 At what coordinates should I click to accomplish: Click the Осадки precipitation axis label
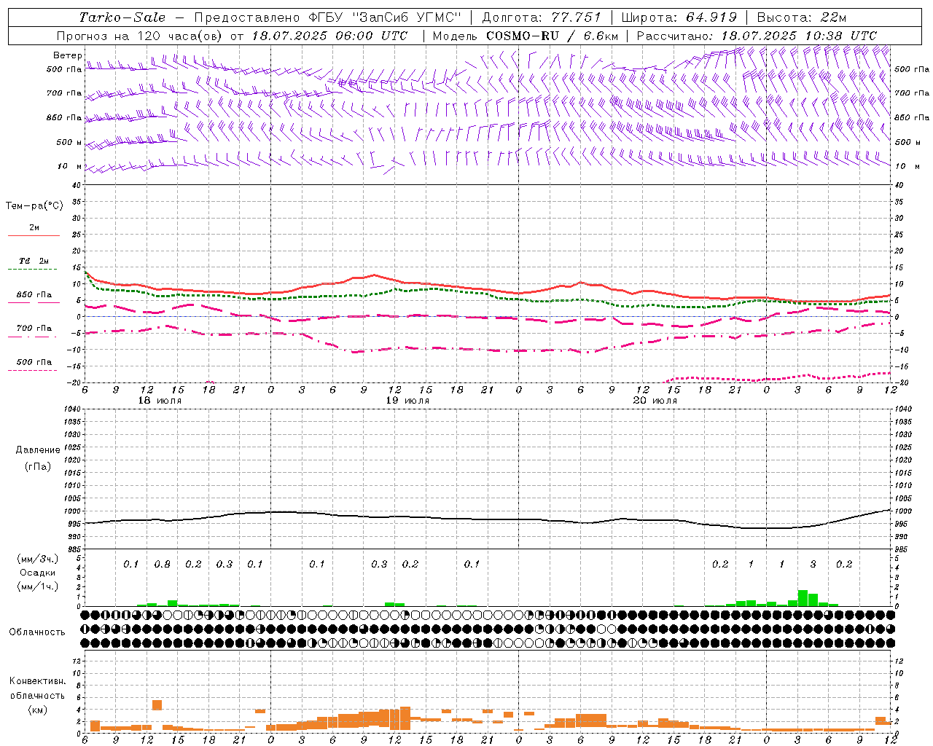37,573
